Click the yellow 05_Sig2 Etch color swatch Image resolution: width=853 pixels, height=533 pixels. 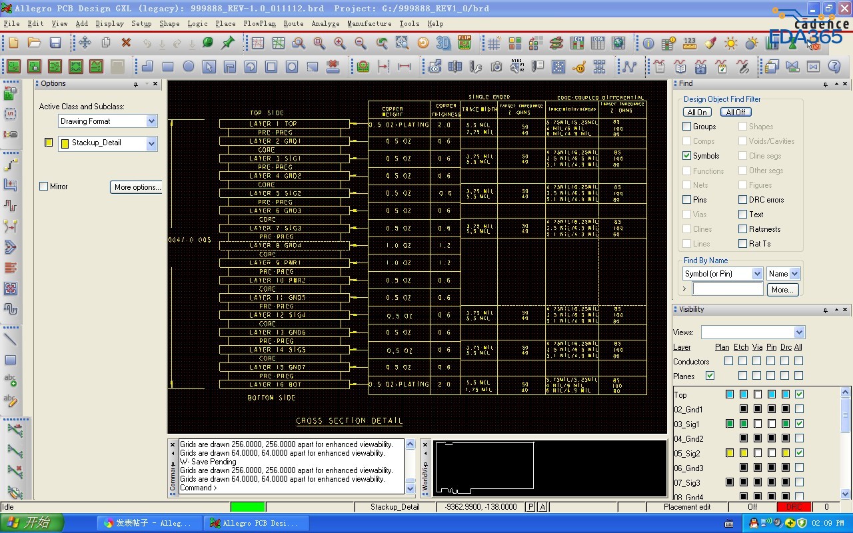coord(744,454)
